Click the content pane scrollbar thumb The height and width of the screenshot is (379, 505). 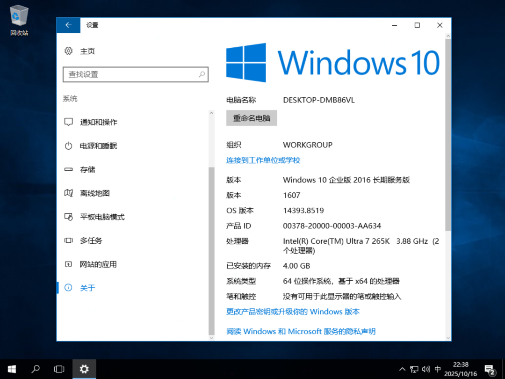448,135
